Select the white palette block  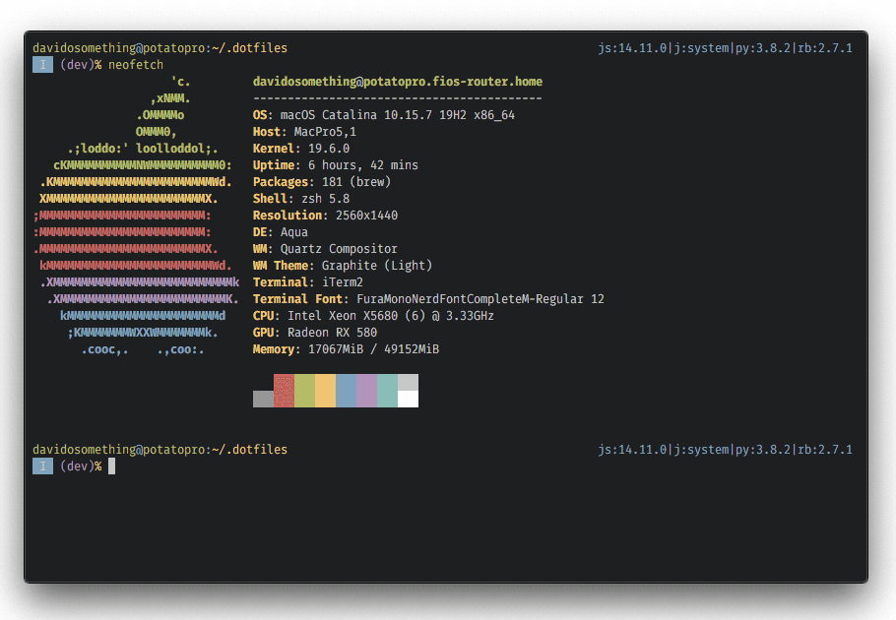[x=408, y=399]
